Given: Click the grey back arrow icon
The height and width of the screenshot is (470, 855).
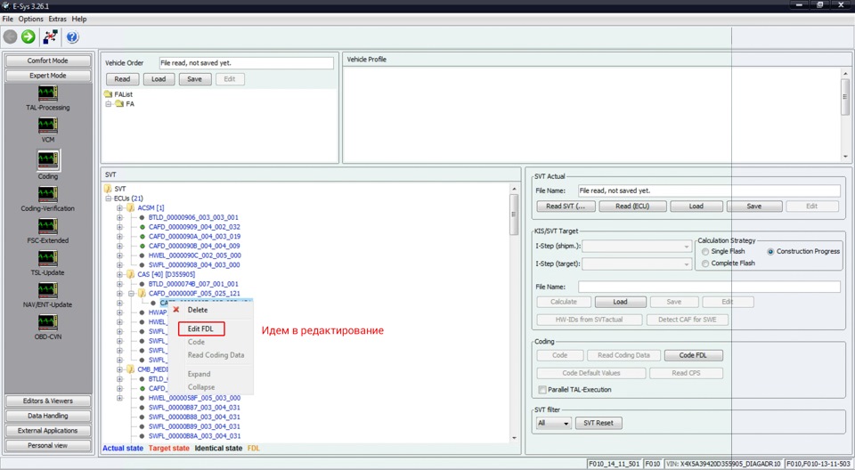Looking at the screenshot, I should [11, 36].
